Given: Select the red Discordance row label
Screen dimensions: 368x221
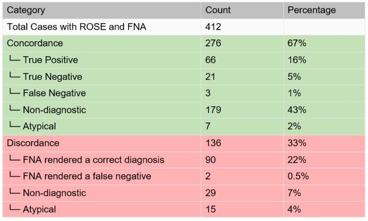Looking at the screenshot, I should [x=33, y=143].
